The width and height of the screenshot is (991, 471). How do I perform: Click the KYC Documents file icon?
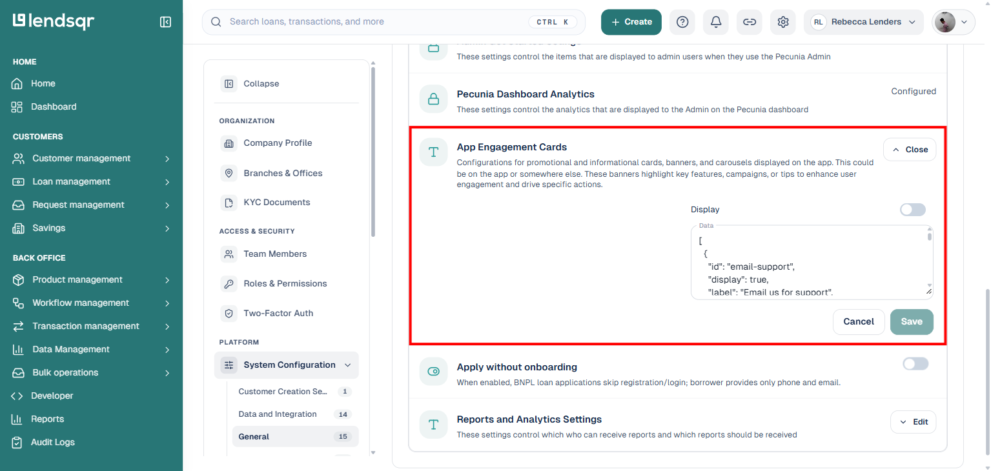tap(229, 203)
